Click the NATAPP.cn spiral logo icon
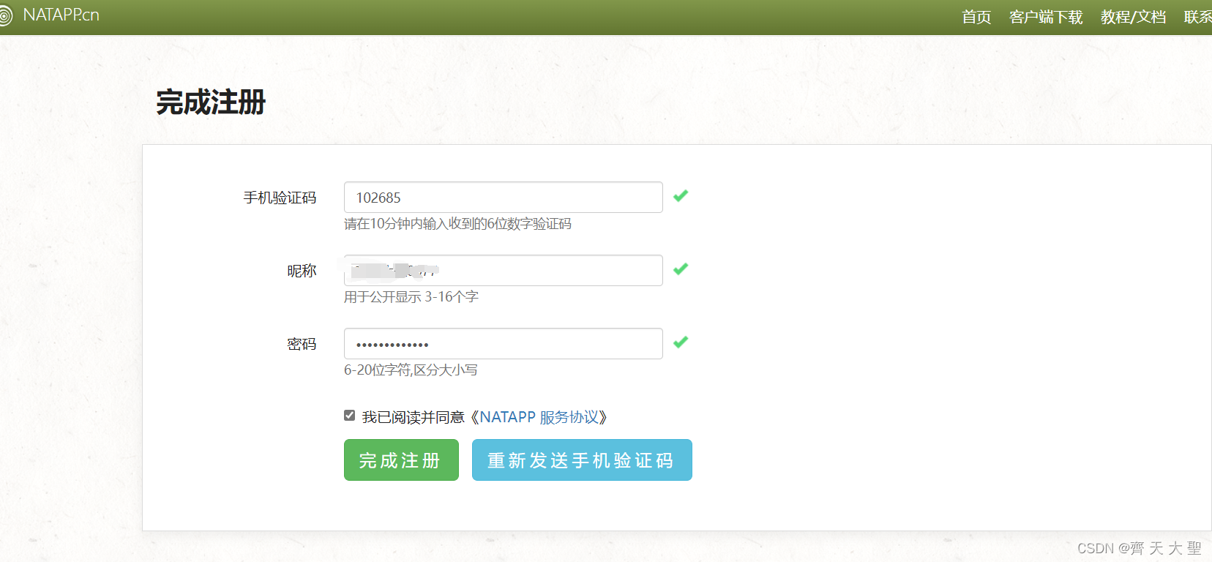Image resolution: width=1212 pixels, height=562 pixels. (x=4, y=15)
